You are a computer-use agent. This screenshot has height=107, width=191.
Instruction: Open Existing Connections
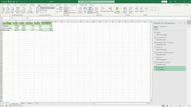click(x=30, y=10)
